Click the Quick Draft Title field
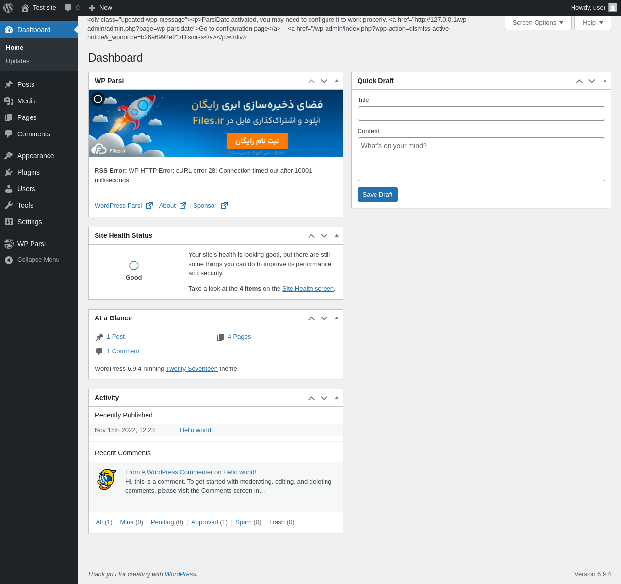Screen dimensions: 621x584 coord(481,114)
